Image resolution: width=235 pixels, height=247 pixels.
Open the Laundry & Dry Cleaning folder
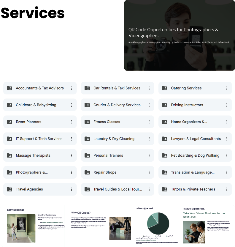coord(114,139)
